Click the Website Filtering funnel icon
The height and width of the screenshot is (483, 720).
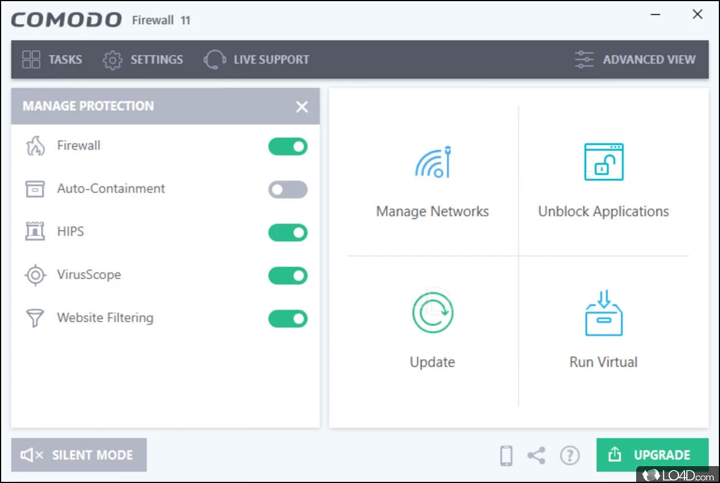tap(35, 317)
